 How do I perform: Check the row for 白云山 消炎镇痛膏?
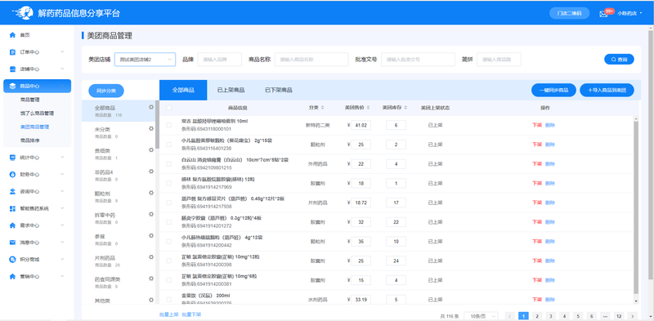point(169,164)
